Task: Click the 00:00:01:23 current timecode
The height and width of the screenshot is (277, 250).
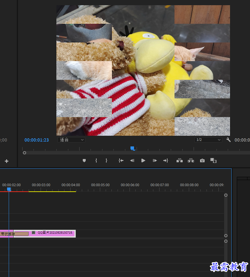Action: point(37,140)
